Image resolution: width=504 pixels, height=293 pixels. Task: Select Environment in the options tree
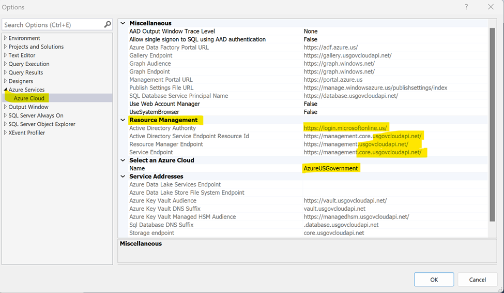pos(24,38)
